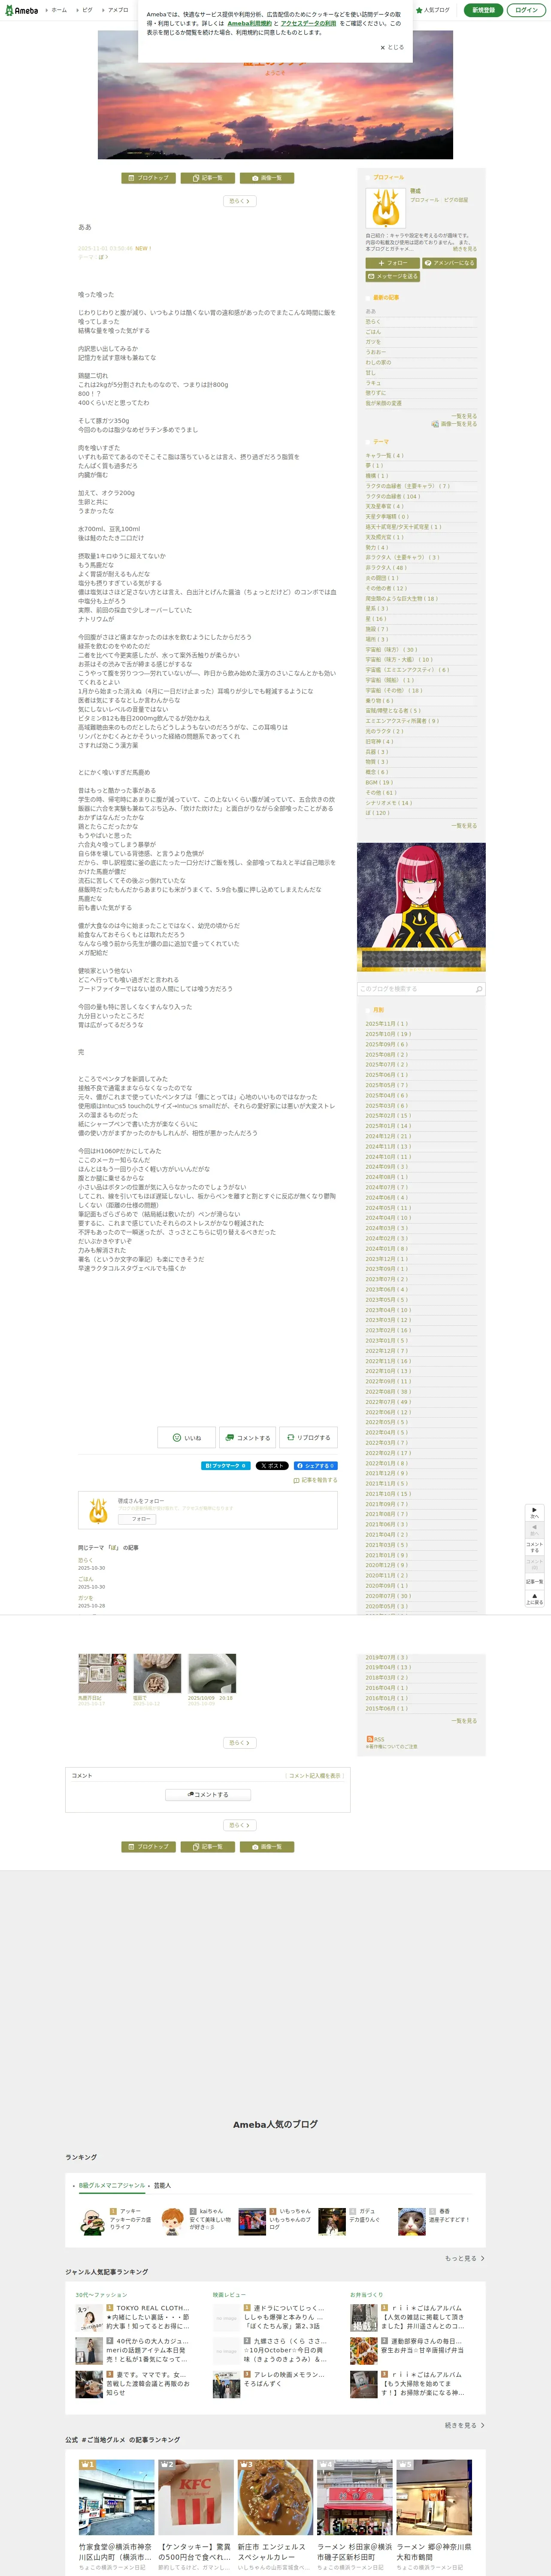
Task: Open the recent article 我が呆顔の変遷
Action: tap(383, 403)
